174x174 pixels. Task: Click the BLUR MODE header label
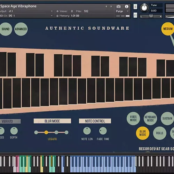pos(52,121)
